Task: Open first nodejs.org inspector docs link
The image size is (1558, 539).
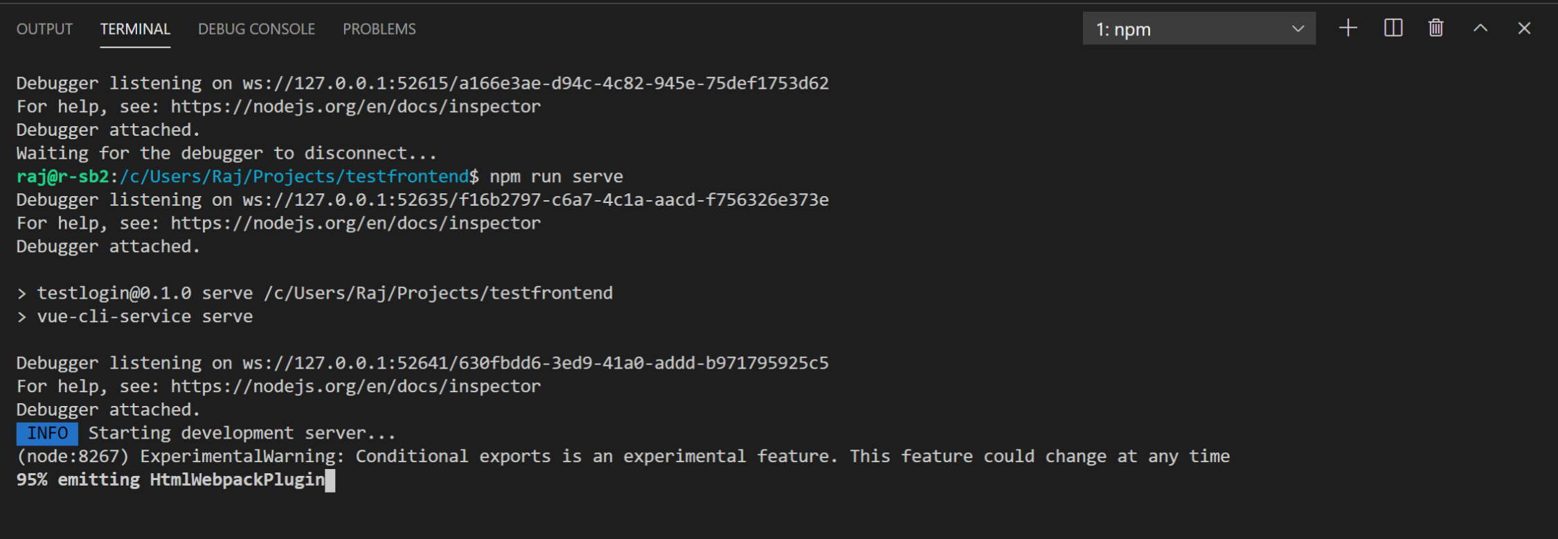Action: [x=355, y=107]
